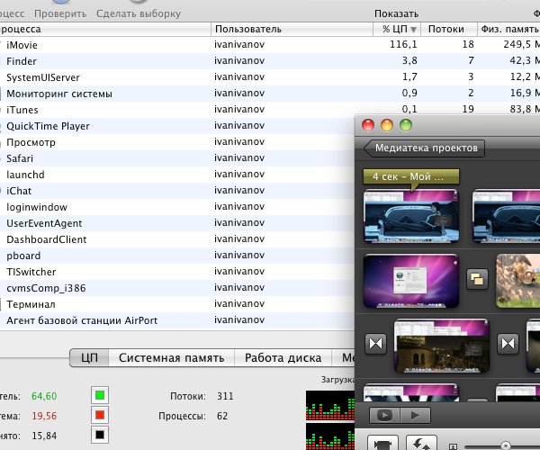Sort by the % ЦП column header

(x=397, y=30)
